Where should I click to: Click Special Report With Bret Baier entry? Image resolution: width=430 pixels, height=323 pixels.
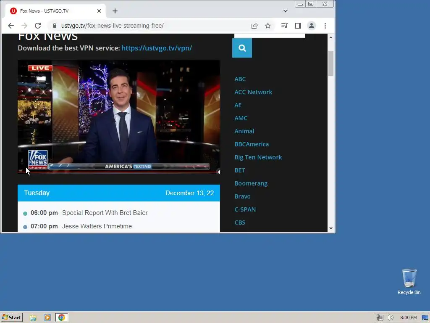105,213
